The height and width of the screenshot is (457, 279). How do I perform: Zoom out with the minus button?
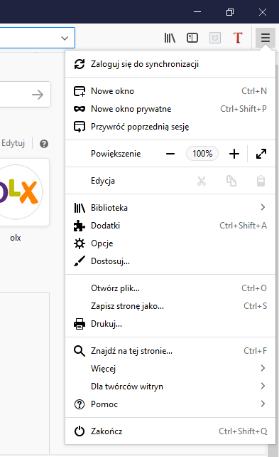click(170, 154)
